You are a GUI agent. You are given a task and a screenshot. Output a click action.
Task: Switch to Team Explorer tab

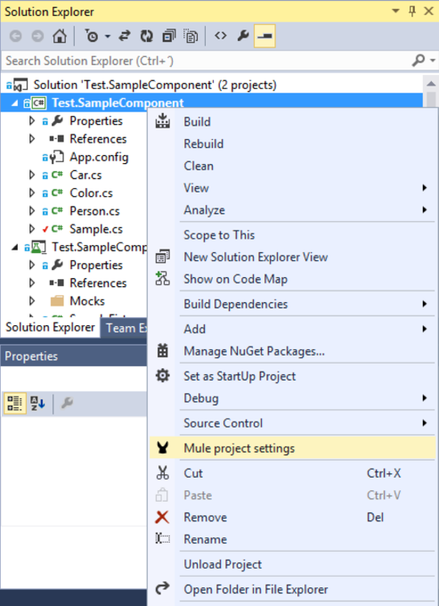coord(125,328)
